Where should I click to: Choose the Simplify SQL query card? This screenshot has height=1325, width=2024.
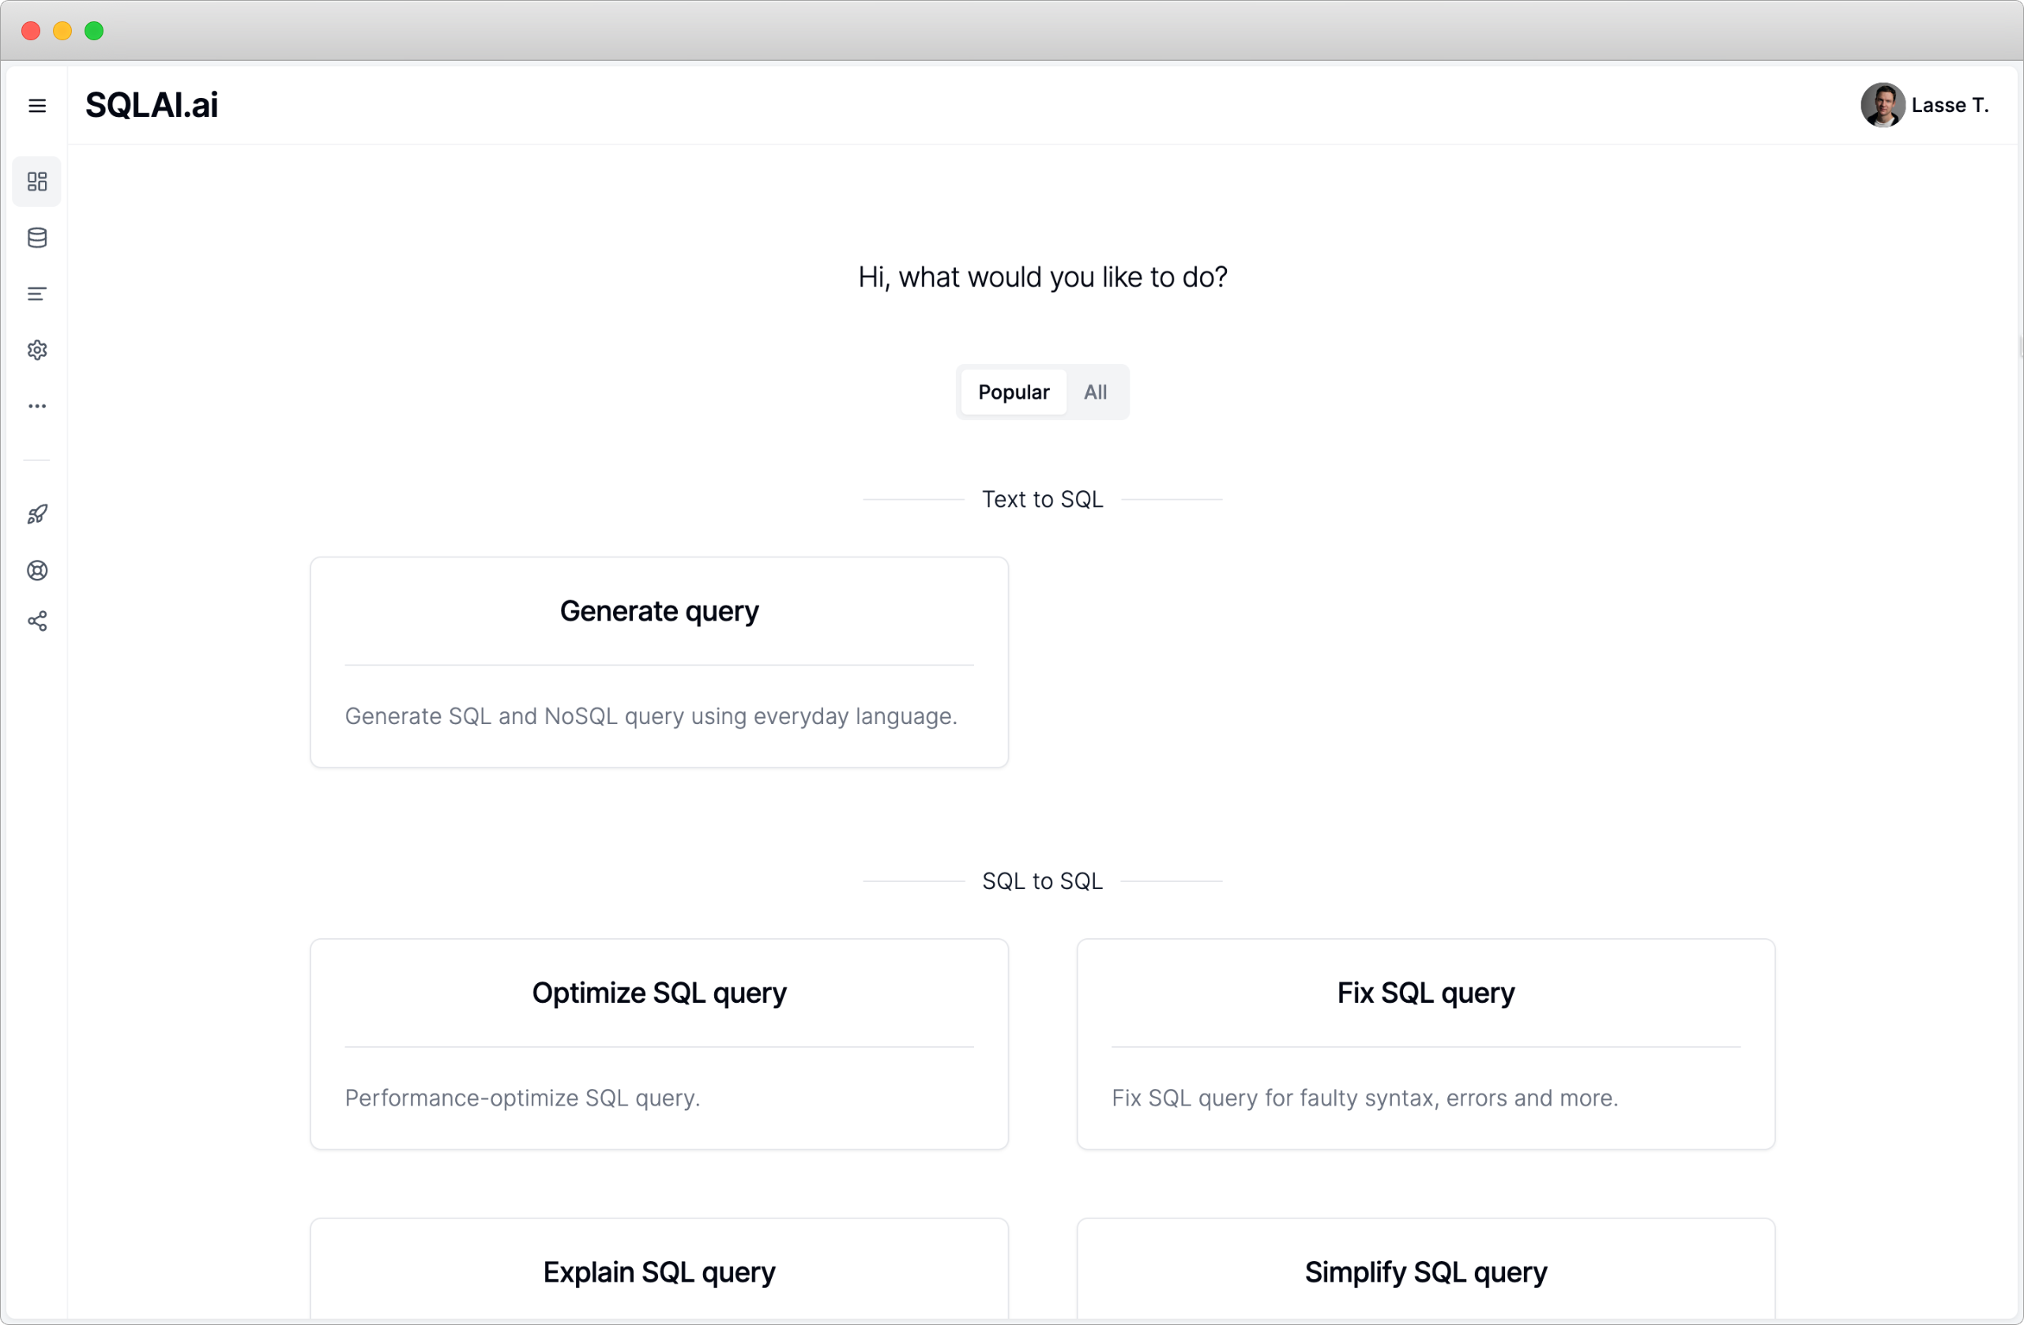coord(1425,1271)
